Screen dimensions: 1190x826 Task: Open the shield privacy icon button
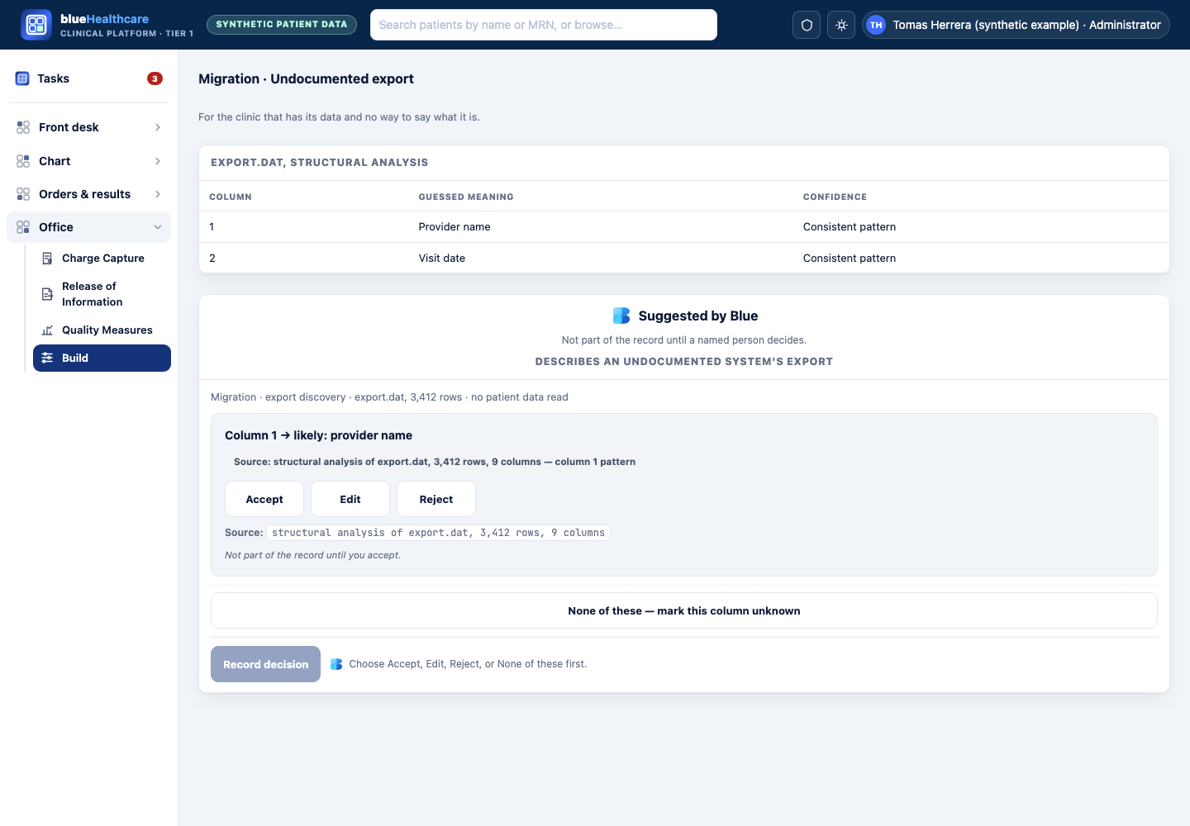click(x=807, y=25)
